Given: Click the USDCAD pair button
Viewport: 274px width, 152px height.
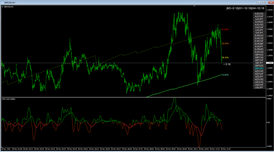Looking at the screenshot, I should pos(259,82).
